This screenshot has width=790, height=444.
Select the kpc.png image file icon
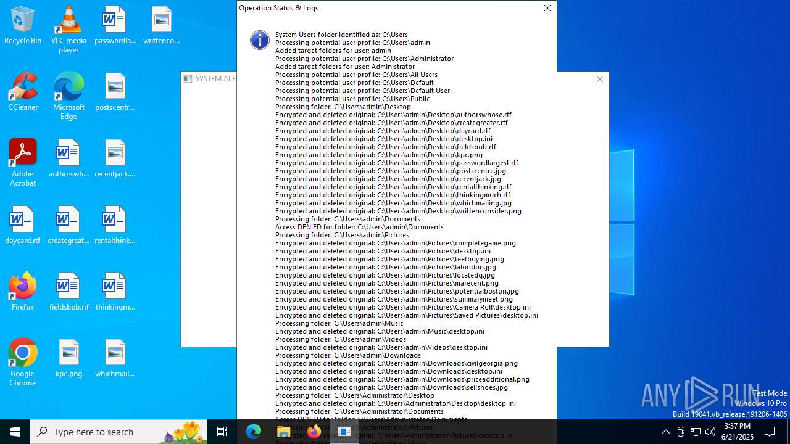coord(69,358)
